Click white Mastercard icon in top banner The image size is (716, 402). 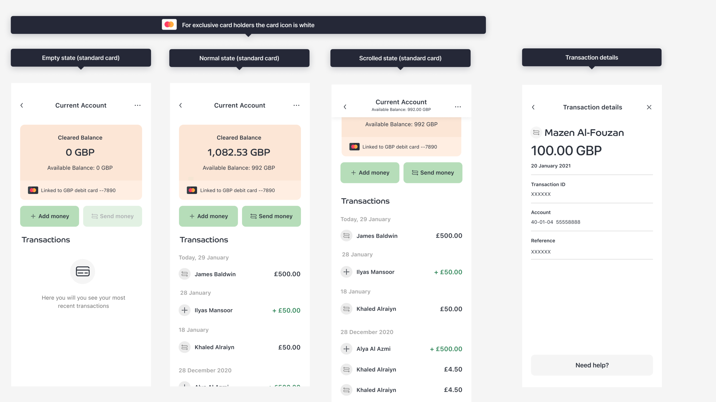point(169,25)
